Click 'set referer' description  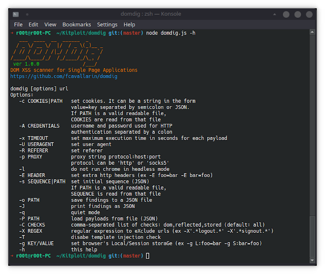(x=87, y=151)
